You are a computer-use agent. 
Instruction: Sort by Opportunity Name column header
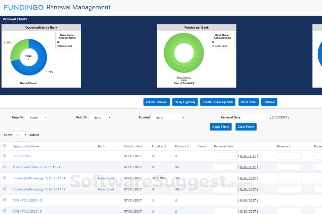tap(25, 146)
